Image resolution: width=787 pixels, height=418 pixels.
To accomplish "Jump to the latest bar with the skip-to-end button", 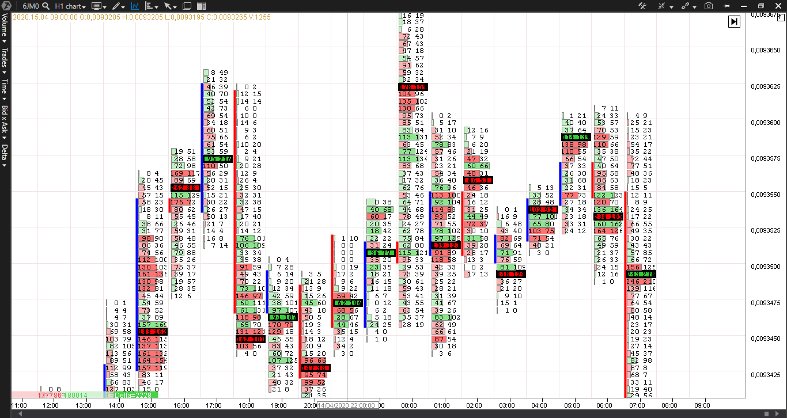I will (734, 21).
